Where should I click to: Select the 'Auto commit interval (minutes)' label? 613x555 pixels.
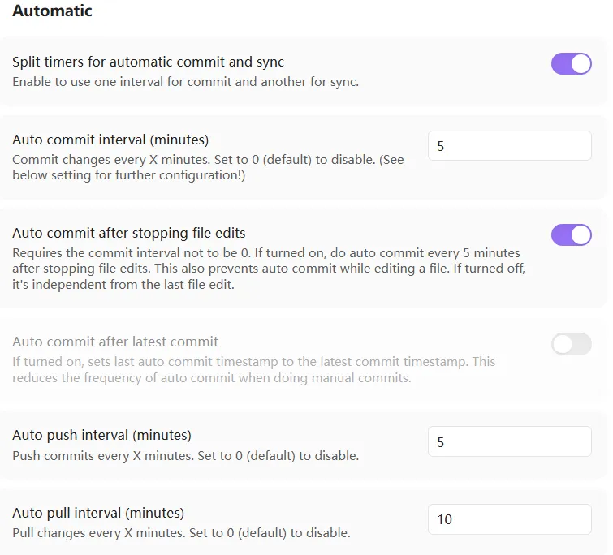[110, 140]
